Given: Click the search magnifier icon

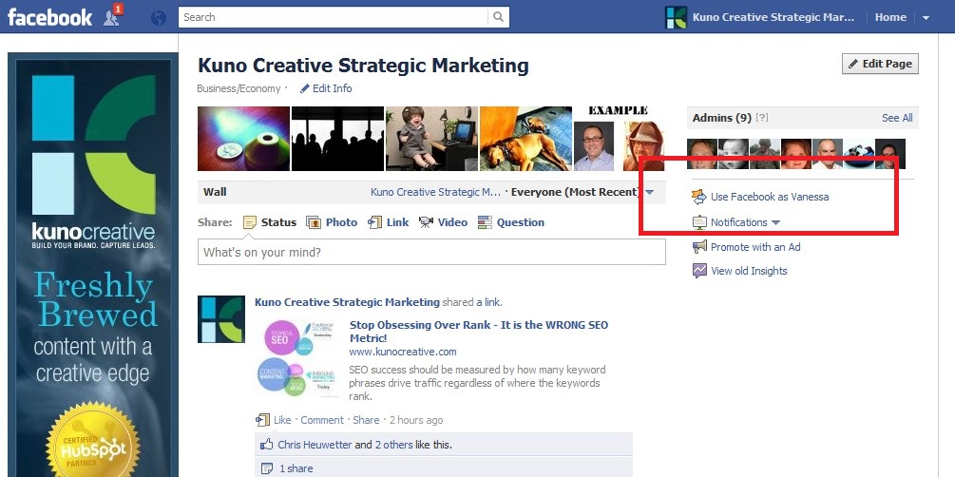Looking at the screenshot, I should 498,17.
